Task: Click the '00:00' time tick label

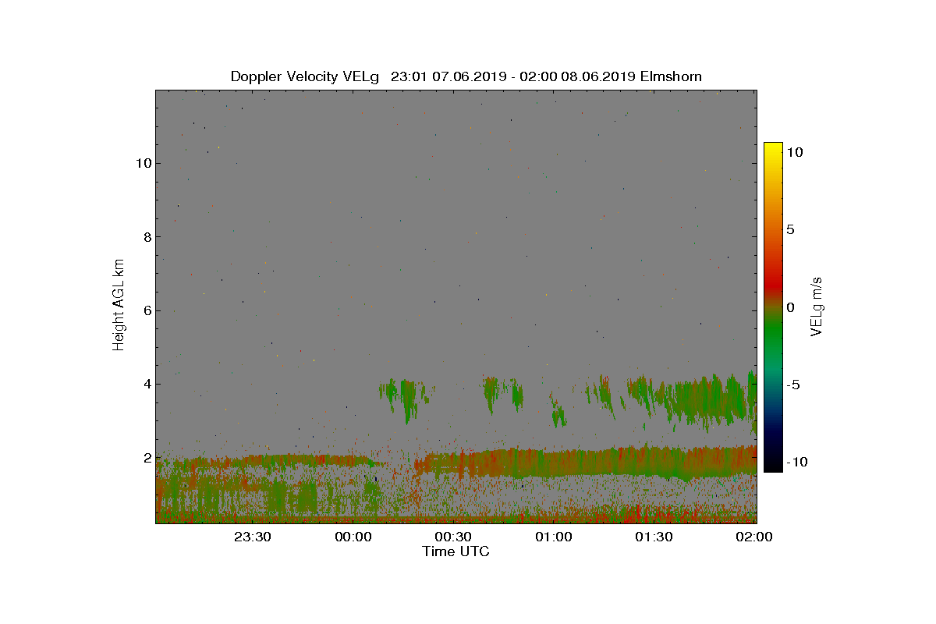Action: [353, 537]
